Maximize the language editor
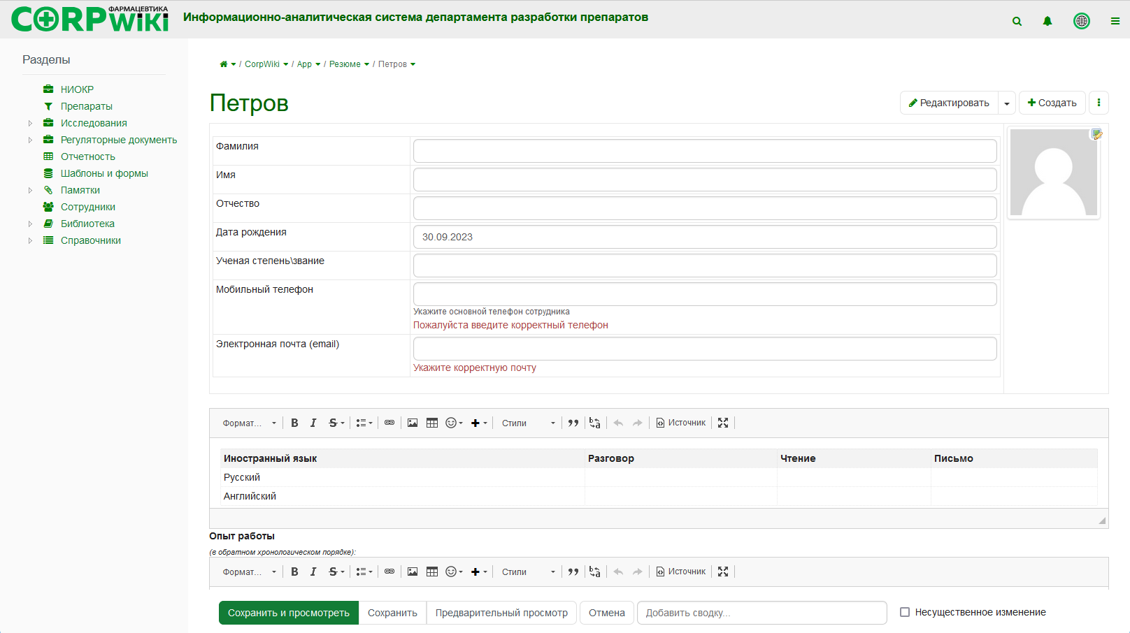Screen dimensions: 1130x633 (x=723, y=423)
